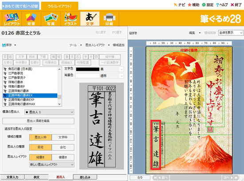Open the 文字色 color dropdown arrow
Screen dimensions: 244x181
[122, 69]
